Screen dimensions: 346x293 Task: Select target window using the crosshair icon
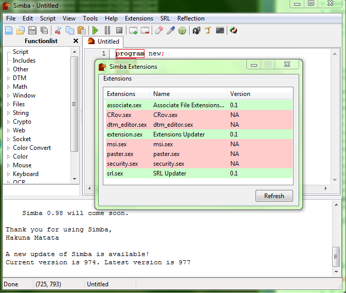pos(183,30)
